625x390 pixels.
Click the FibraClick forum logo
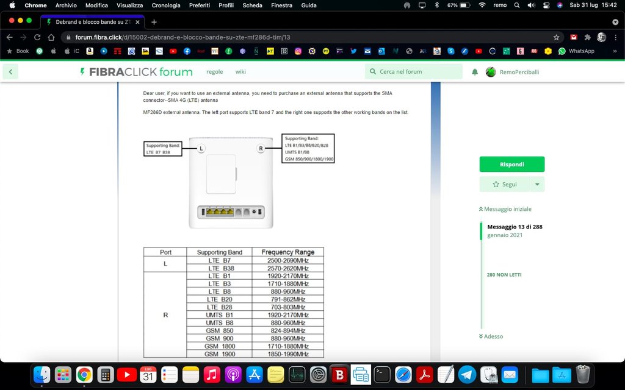tap(136, 72)
